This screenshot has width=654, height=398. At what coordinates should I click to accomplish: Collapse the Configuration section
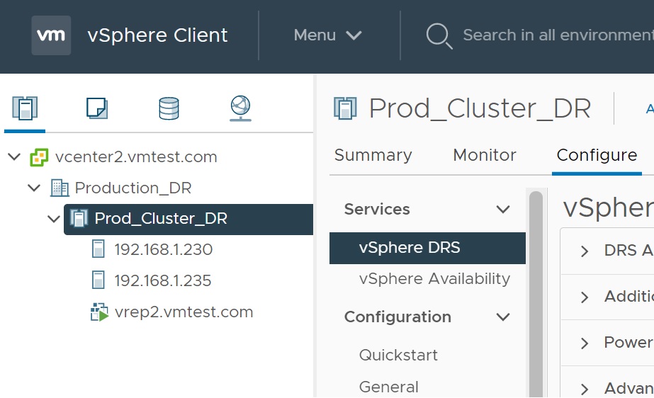[x=503, y=317]
